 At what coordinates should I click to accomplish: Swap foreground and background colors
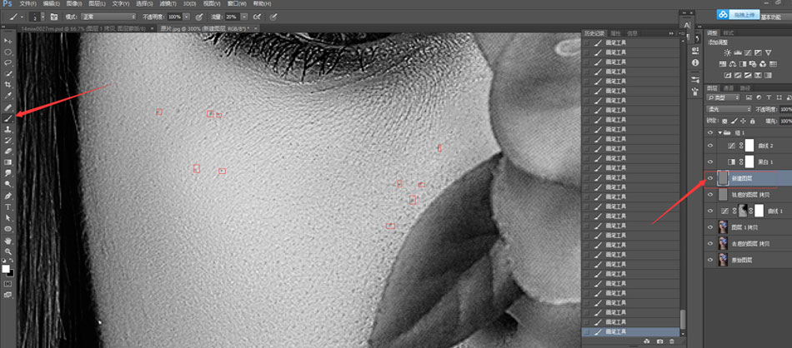point(12,261)
